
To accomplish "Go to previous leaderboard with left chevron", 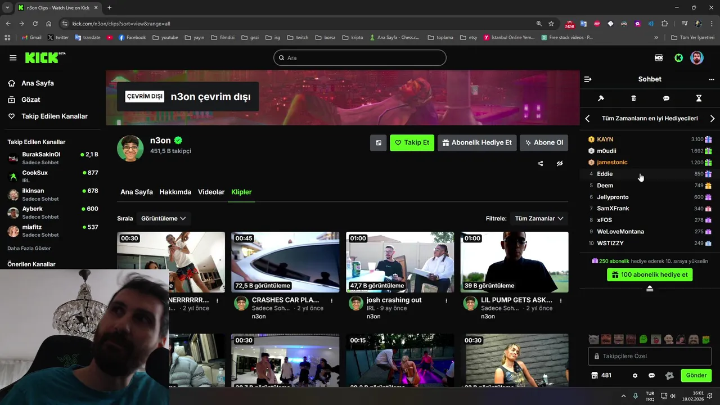I will pos(588,119).
